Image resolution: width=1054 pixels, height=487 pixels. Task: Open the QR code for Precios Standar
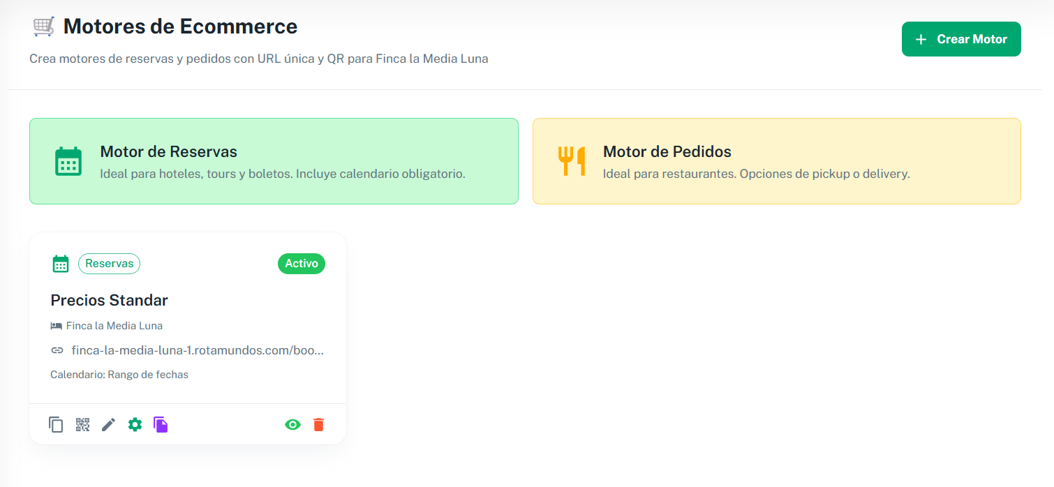(x=82, y=424)
